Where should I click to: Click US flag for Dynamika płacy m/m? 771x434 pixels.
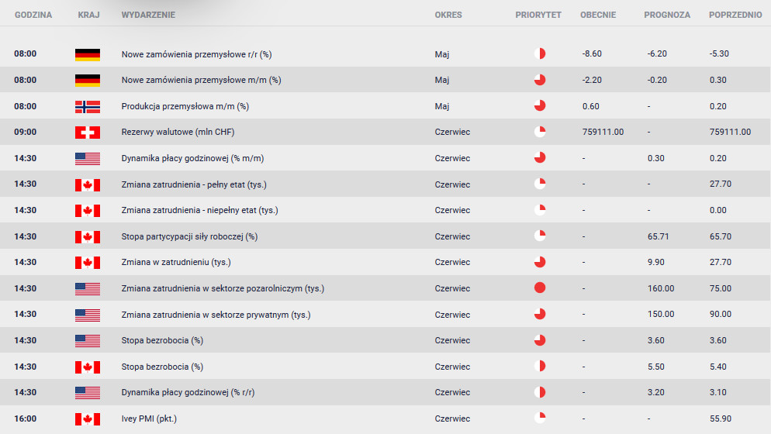tap(88, 158)
